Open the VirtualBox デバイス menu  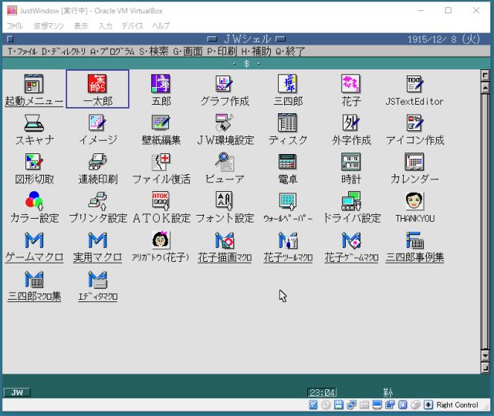132,25
